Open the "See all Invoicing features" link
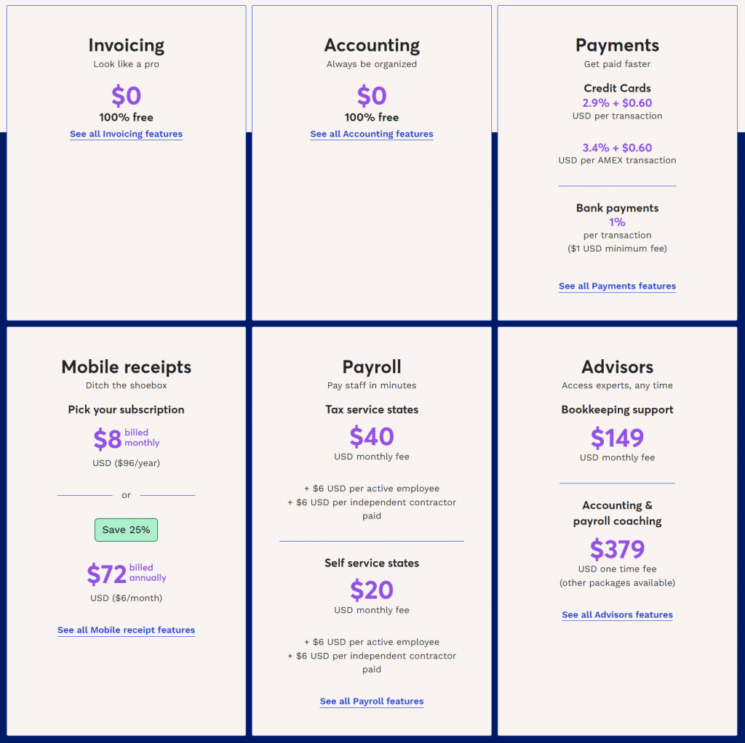The width and height of the screenshot is (745, 743). [126, 134]
